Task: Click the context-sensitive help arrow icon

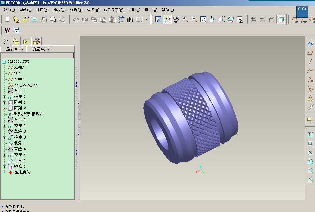Action: pos(7,30)
